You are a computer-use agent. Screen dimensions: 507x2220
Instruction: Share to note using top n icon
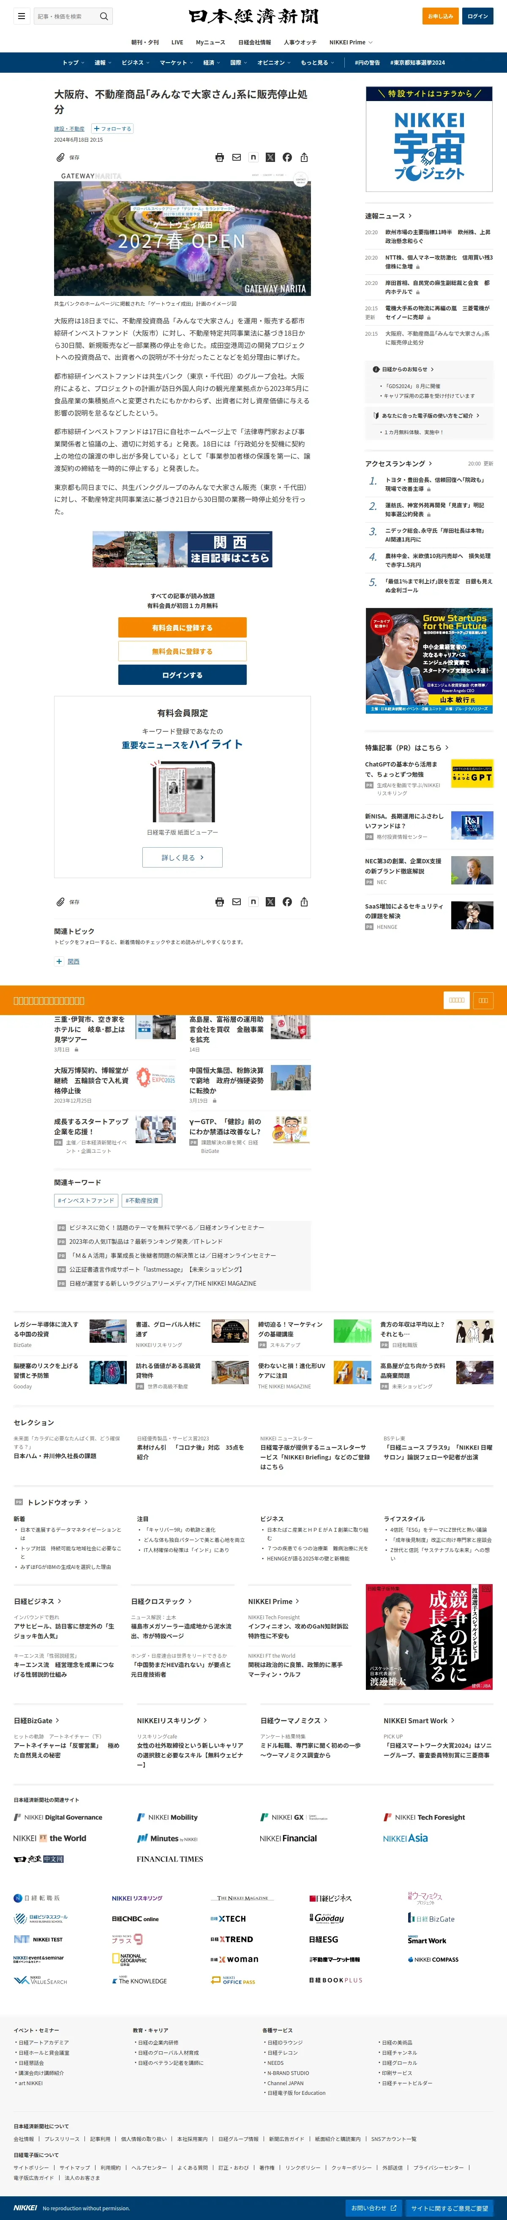[253, 157]
